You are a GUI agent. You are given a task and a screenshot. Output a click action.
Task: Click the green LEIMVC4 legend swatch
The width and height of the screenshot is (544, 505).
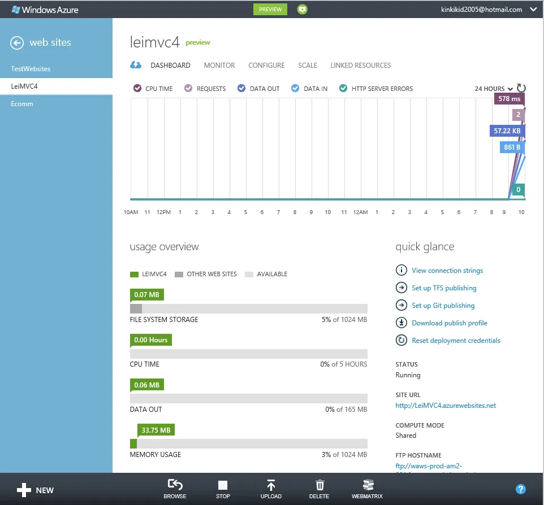tap(134, 275)
